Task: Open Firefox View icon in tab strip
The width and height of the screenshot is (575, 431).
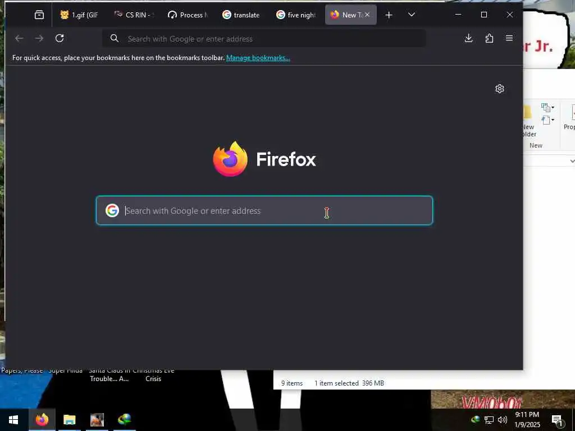Action: click(x=39, y=15)
